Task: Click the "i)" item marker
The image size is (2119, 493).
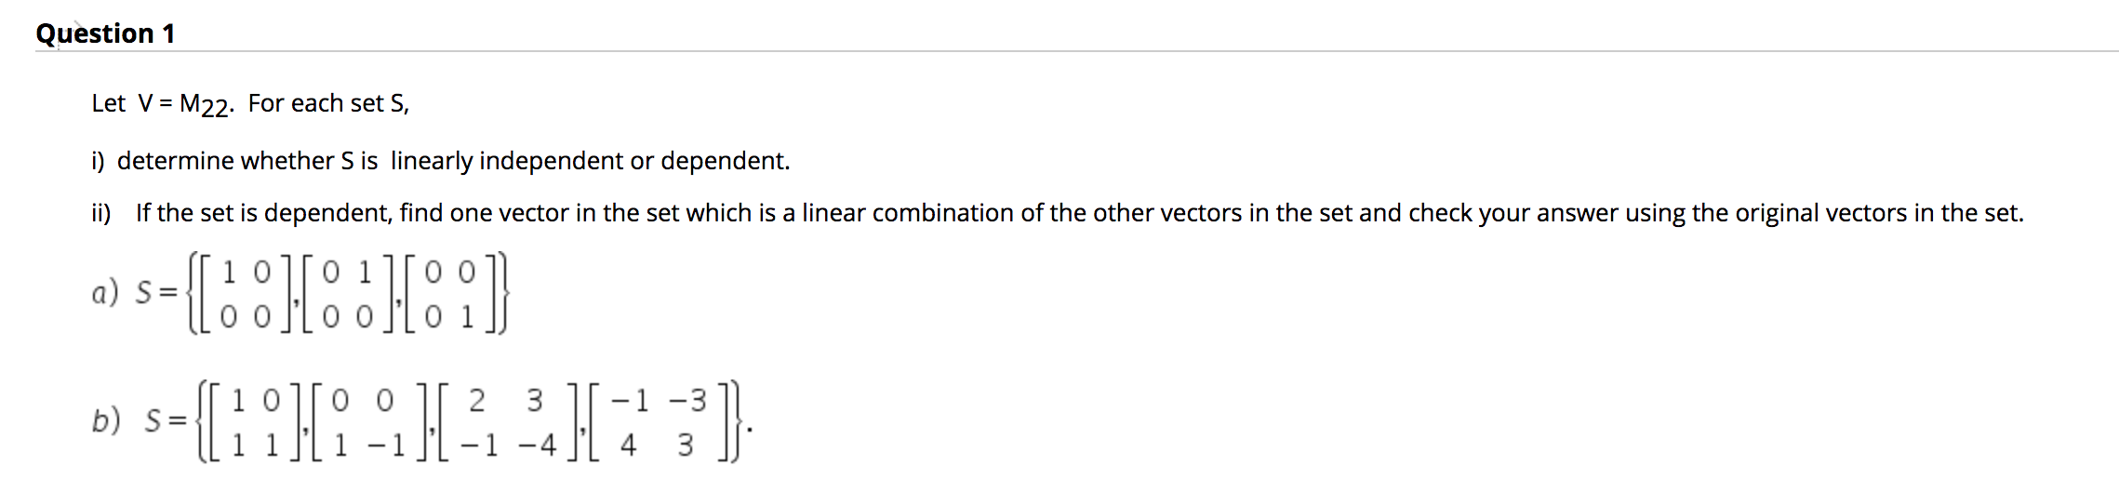Action: click(x=99, y=161)
